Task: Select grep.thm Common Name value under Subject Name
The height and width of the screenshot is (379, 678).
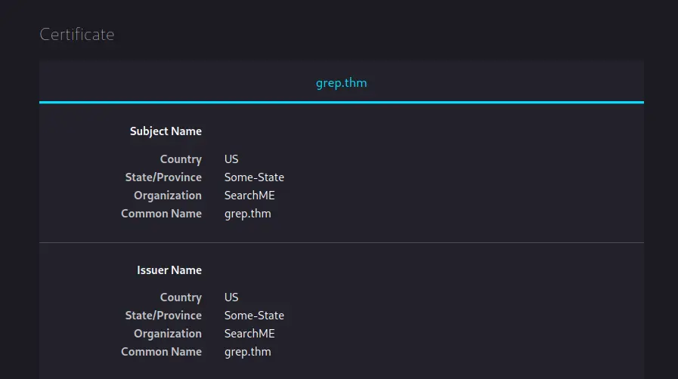Action: click(248, 214)
